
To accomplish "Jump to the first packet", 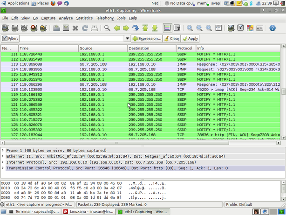I will [x=145, y=28].
